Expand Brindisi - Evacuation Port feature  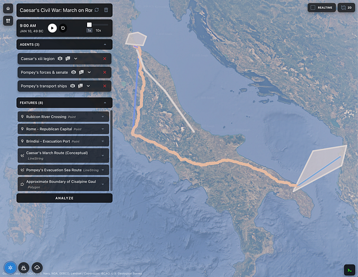[103, 141]
